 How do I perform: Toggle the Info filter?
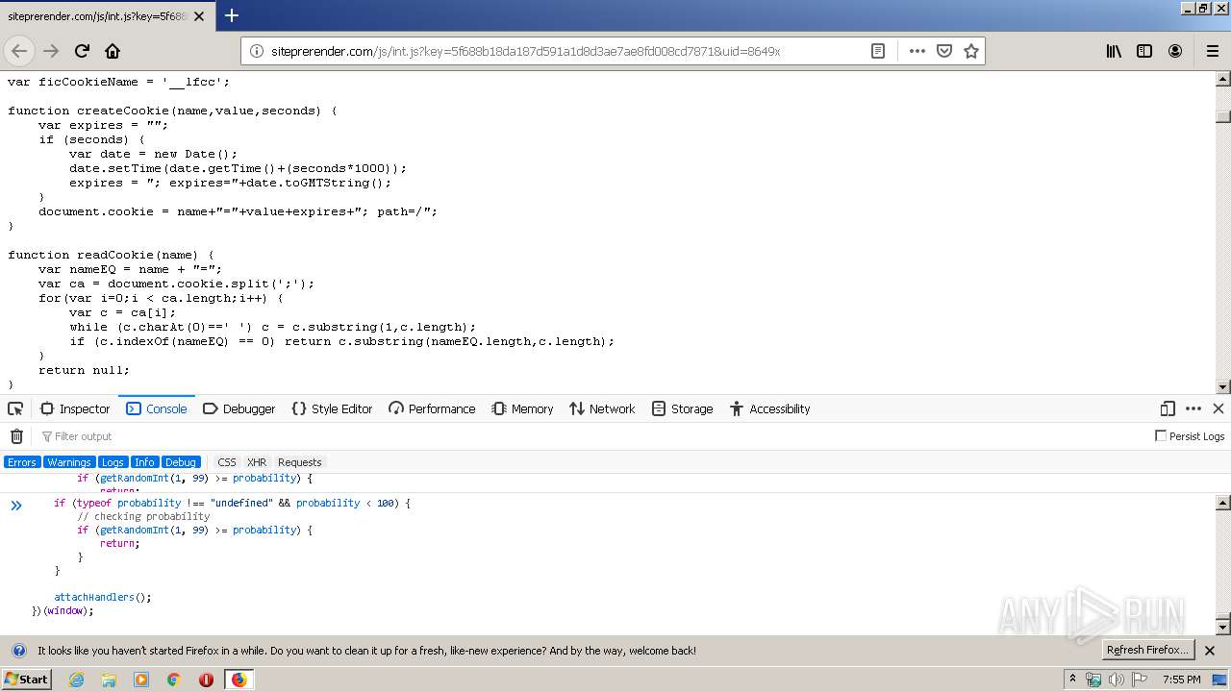pyautogui.click(x=144, y=462)
